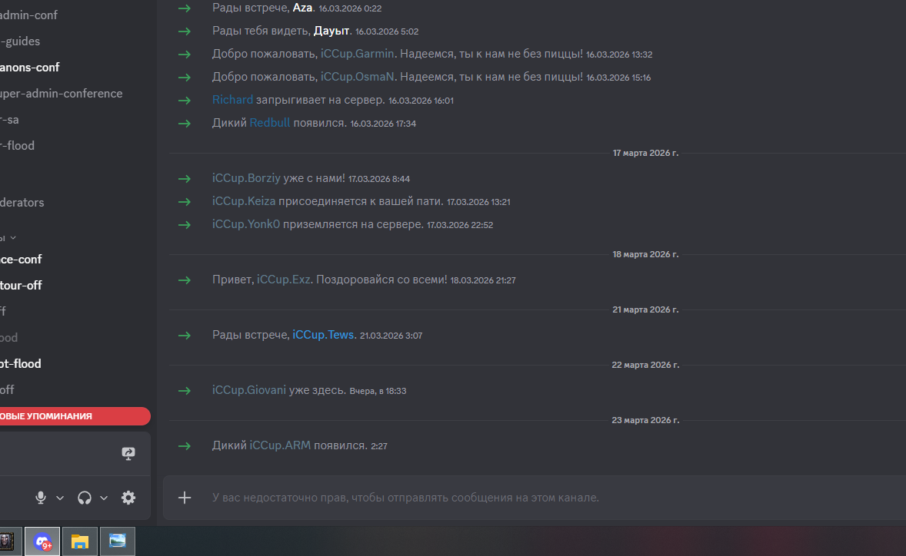Click the game icon in taskbar
The height and width of the screenshot is (556, 906).
pos(6,541)
